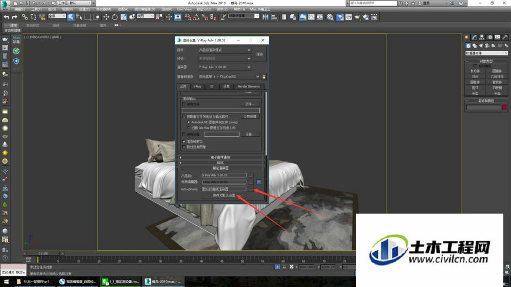
Task: Click Save as Defaults button
Action: coord(224,195)
